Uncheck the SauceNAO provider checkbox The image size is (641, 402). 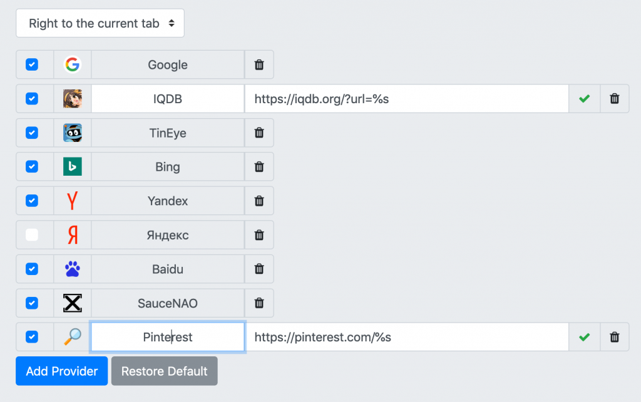coord(32,303)
